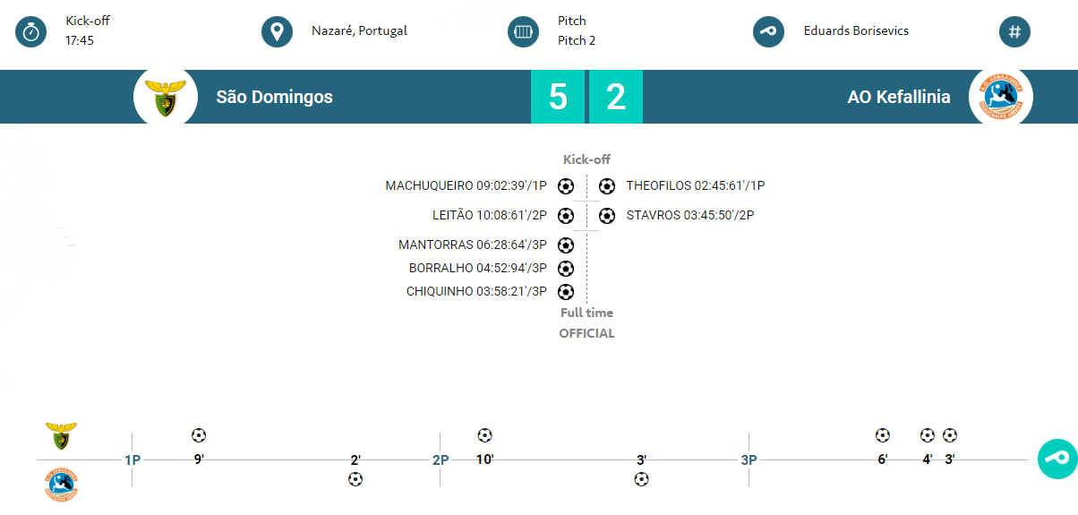Click the kick-off stopwatch icon

[x=31, y=32]
